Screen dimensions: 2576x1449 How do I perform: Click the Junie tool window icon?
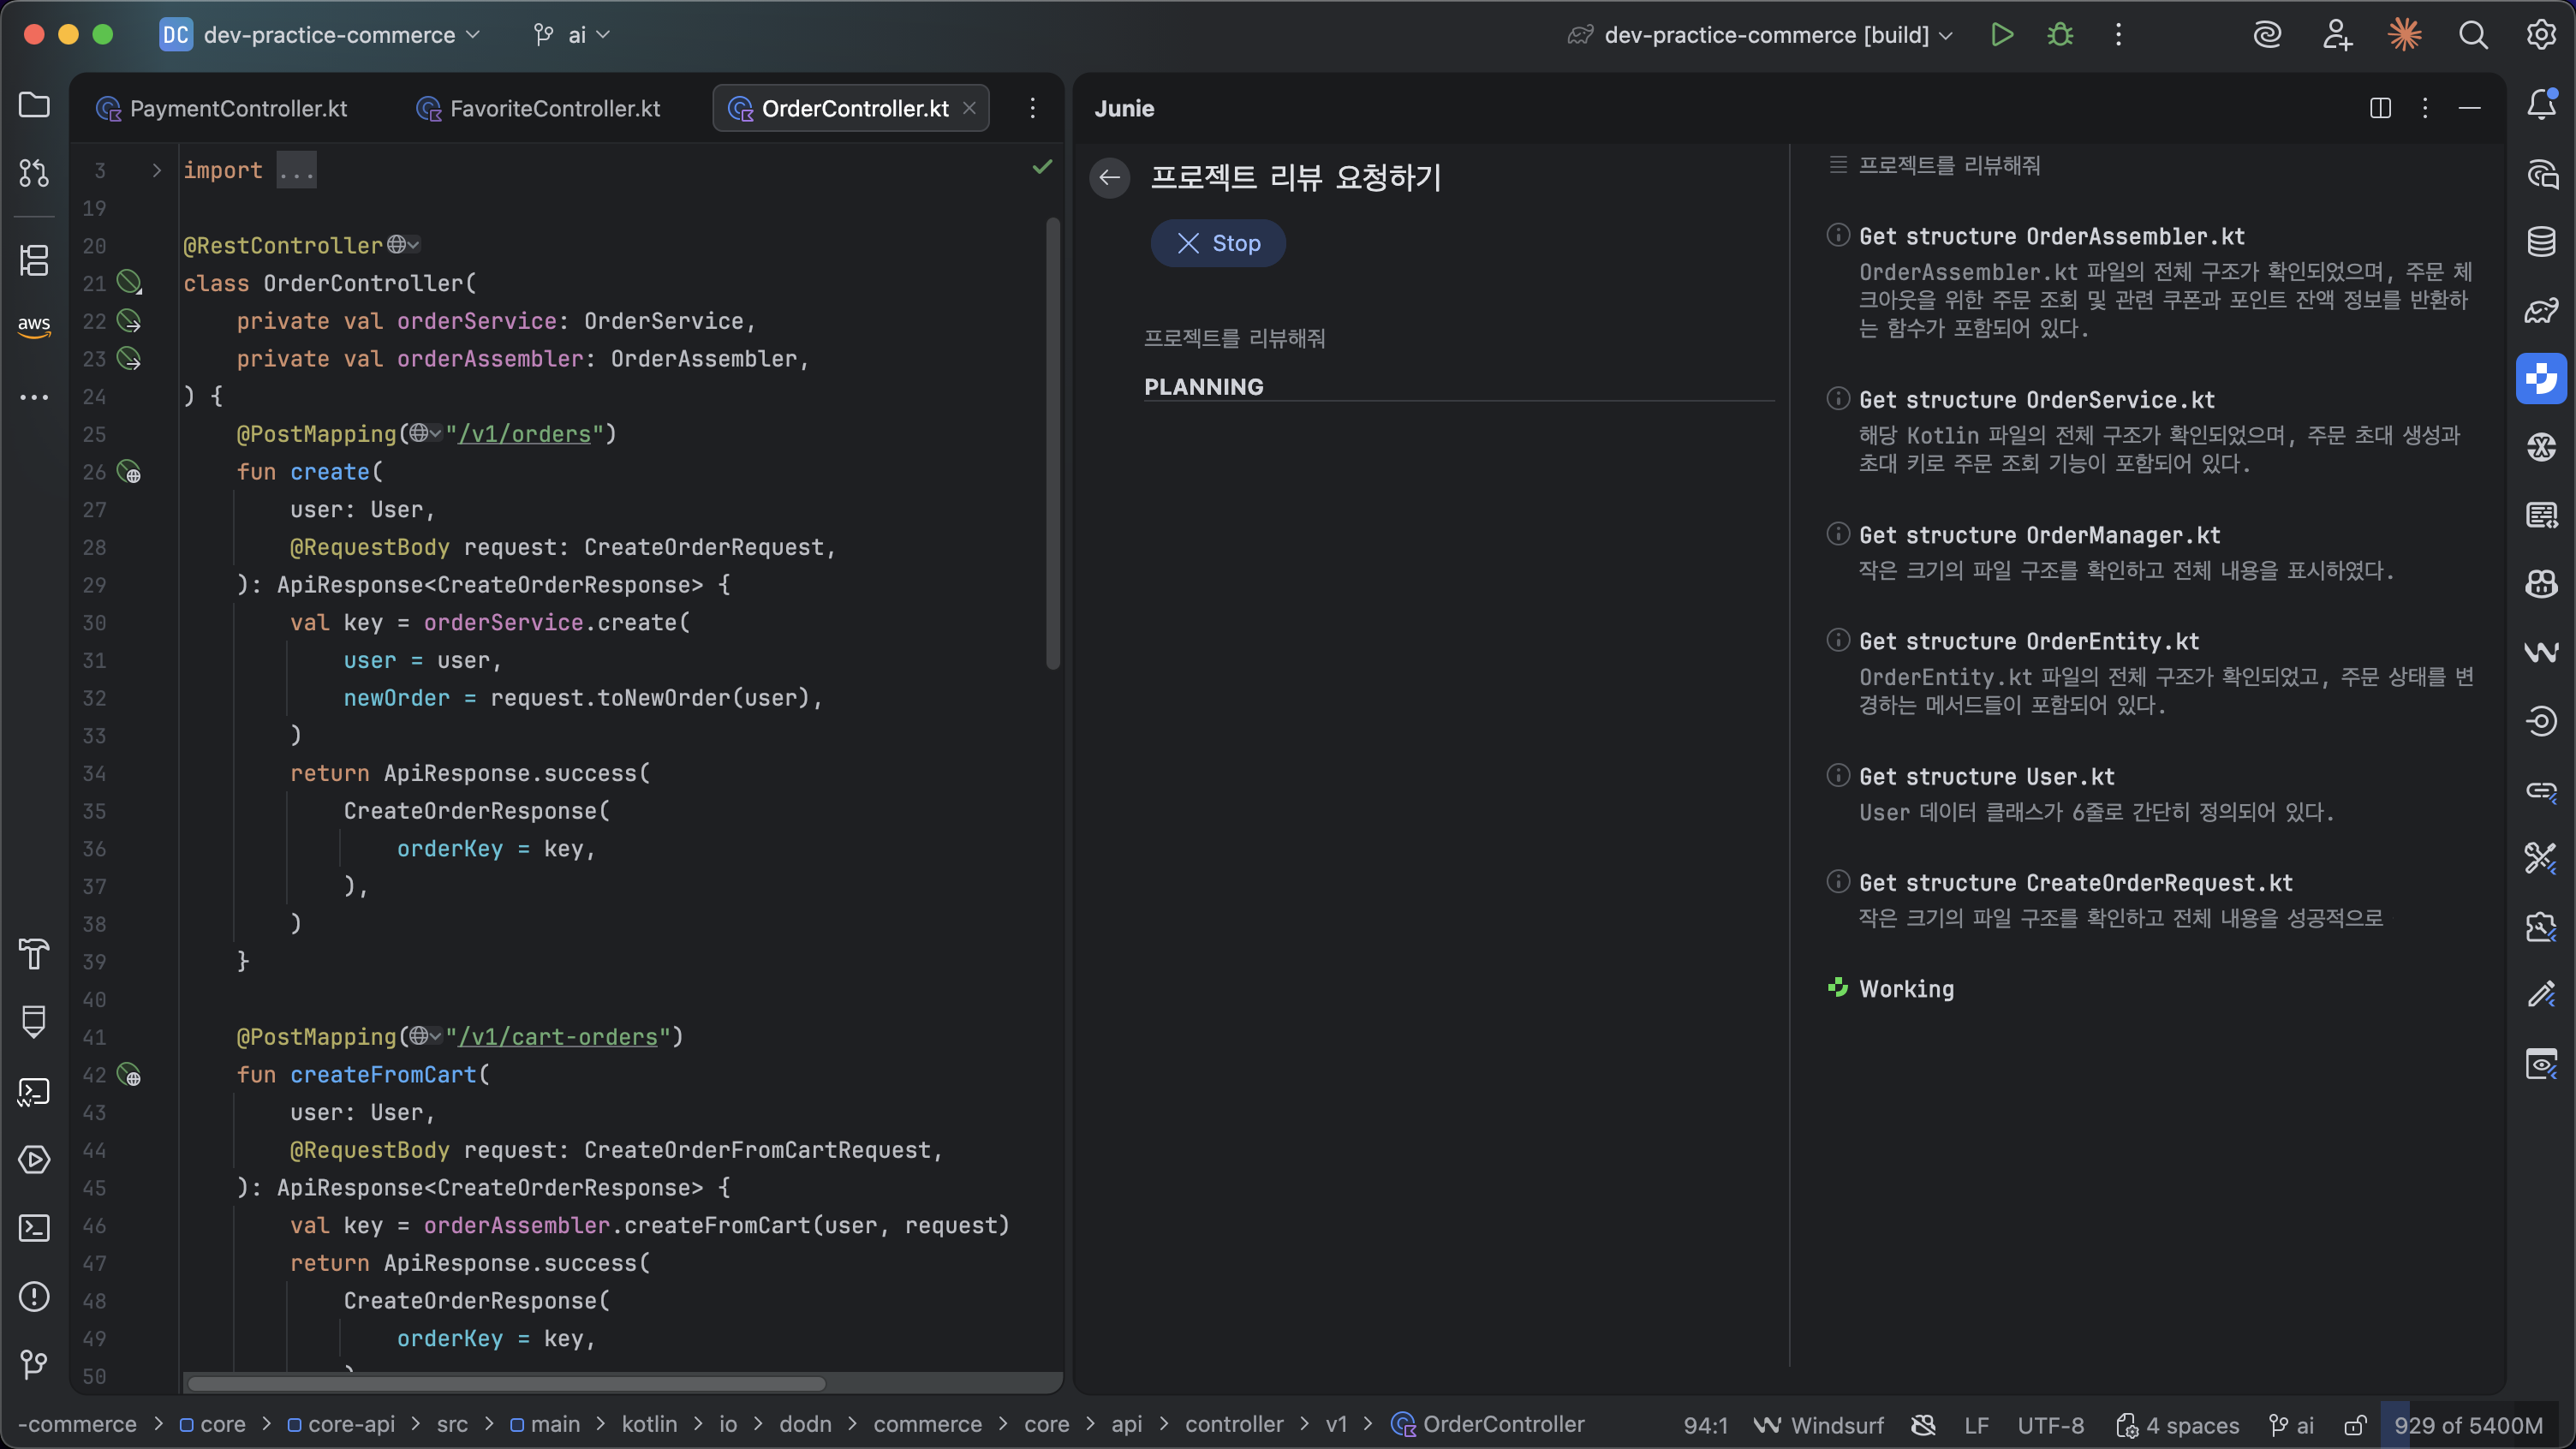click(2541, 379)
